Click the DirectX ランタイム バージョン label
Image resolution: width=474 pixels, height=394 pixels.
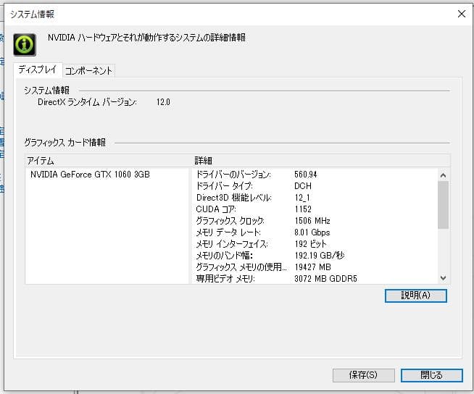(x=87, y=102)
